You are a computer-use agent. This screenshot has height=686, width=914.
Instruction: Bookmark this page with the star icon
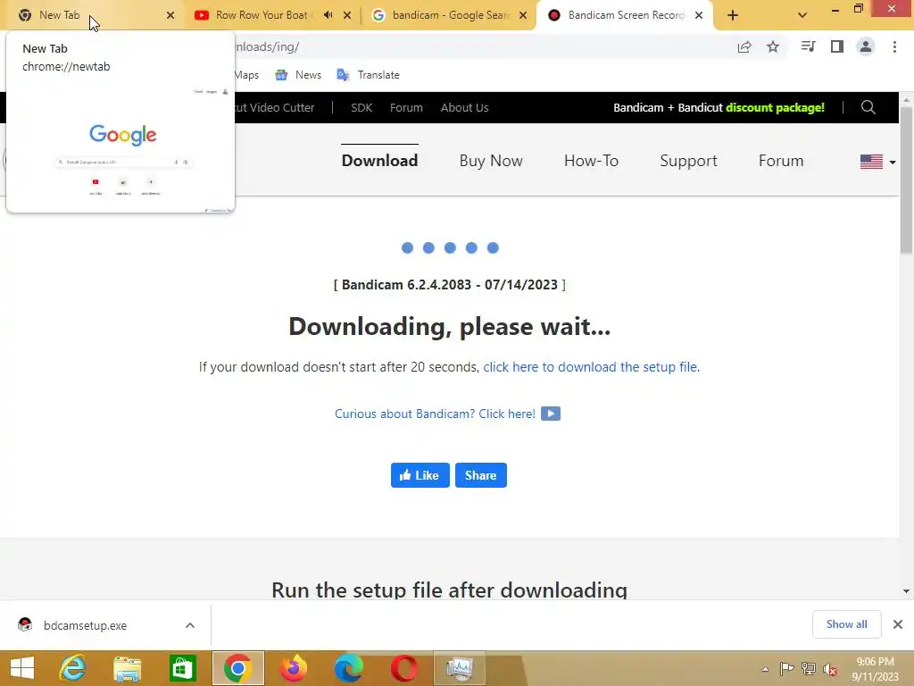pyautogui.click(x=773, y=46)
